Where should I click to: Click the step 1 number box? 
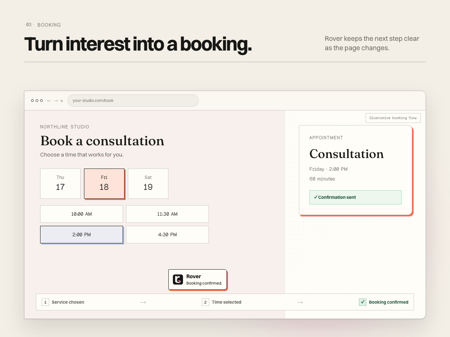(45, 302)
